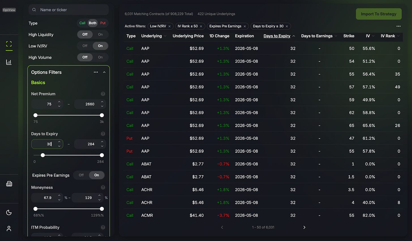Screen dimensions: 412x241
Task: Sort by the Expiration column header
Action: 244,36
